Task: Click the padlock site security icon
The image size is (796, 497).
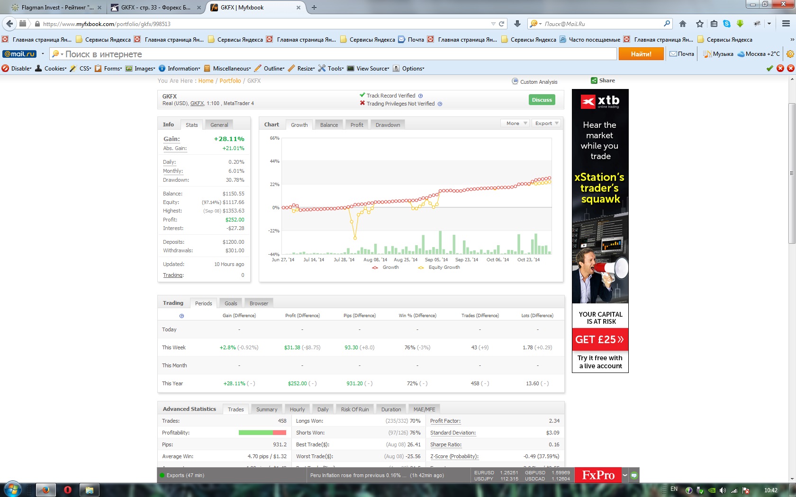Action: click(37, 24)
